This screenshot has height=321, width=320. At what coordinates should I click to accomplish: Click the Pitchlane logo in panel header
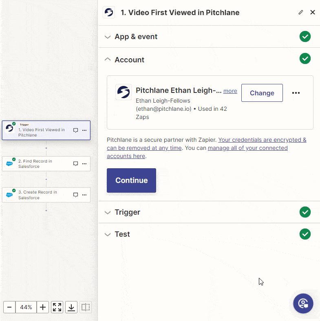click(x=109, y=13)
